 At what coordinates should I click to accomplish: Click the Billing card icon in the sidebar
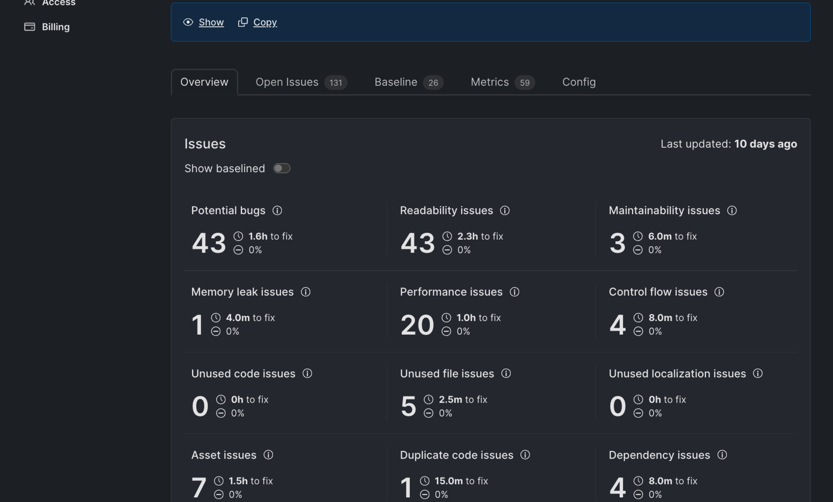click(x=30, y=27)
